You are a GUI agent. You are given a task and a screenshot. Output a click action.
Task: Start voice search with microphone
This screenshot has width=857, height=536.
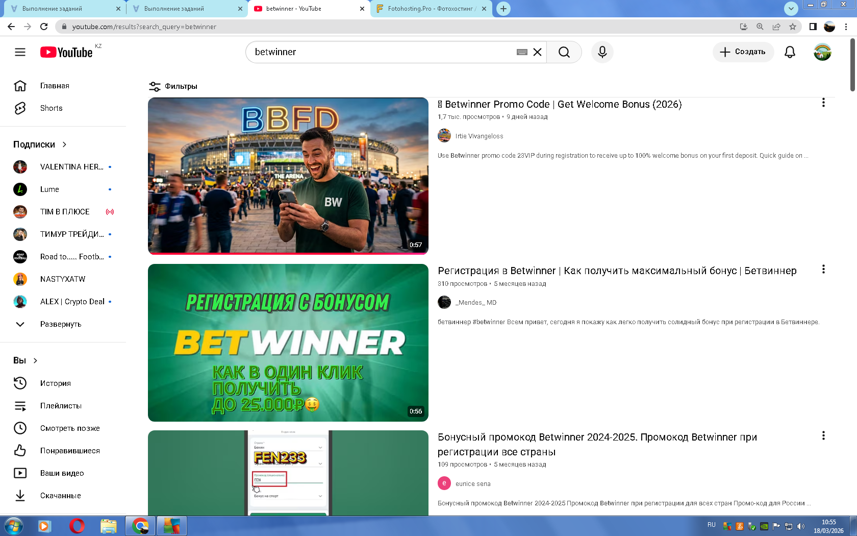point(602,52)
